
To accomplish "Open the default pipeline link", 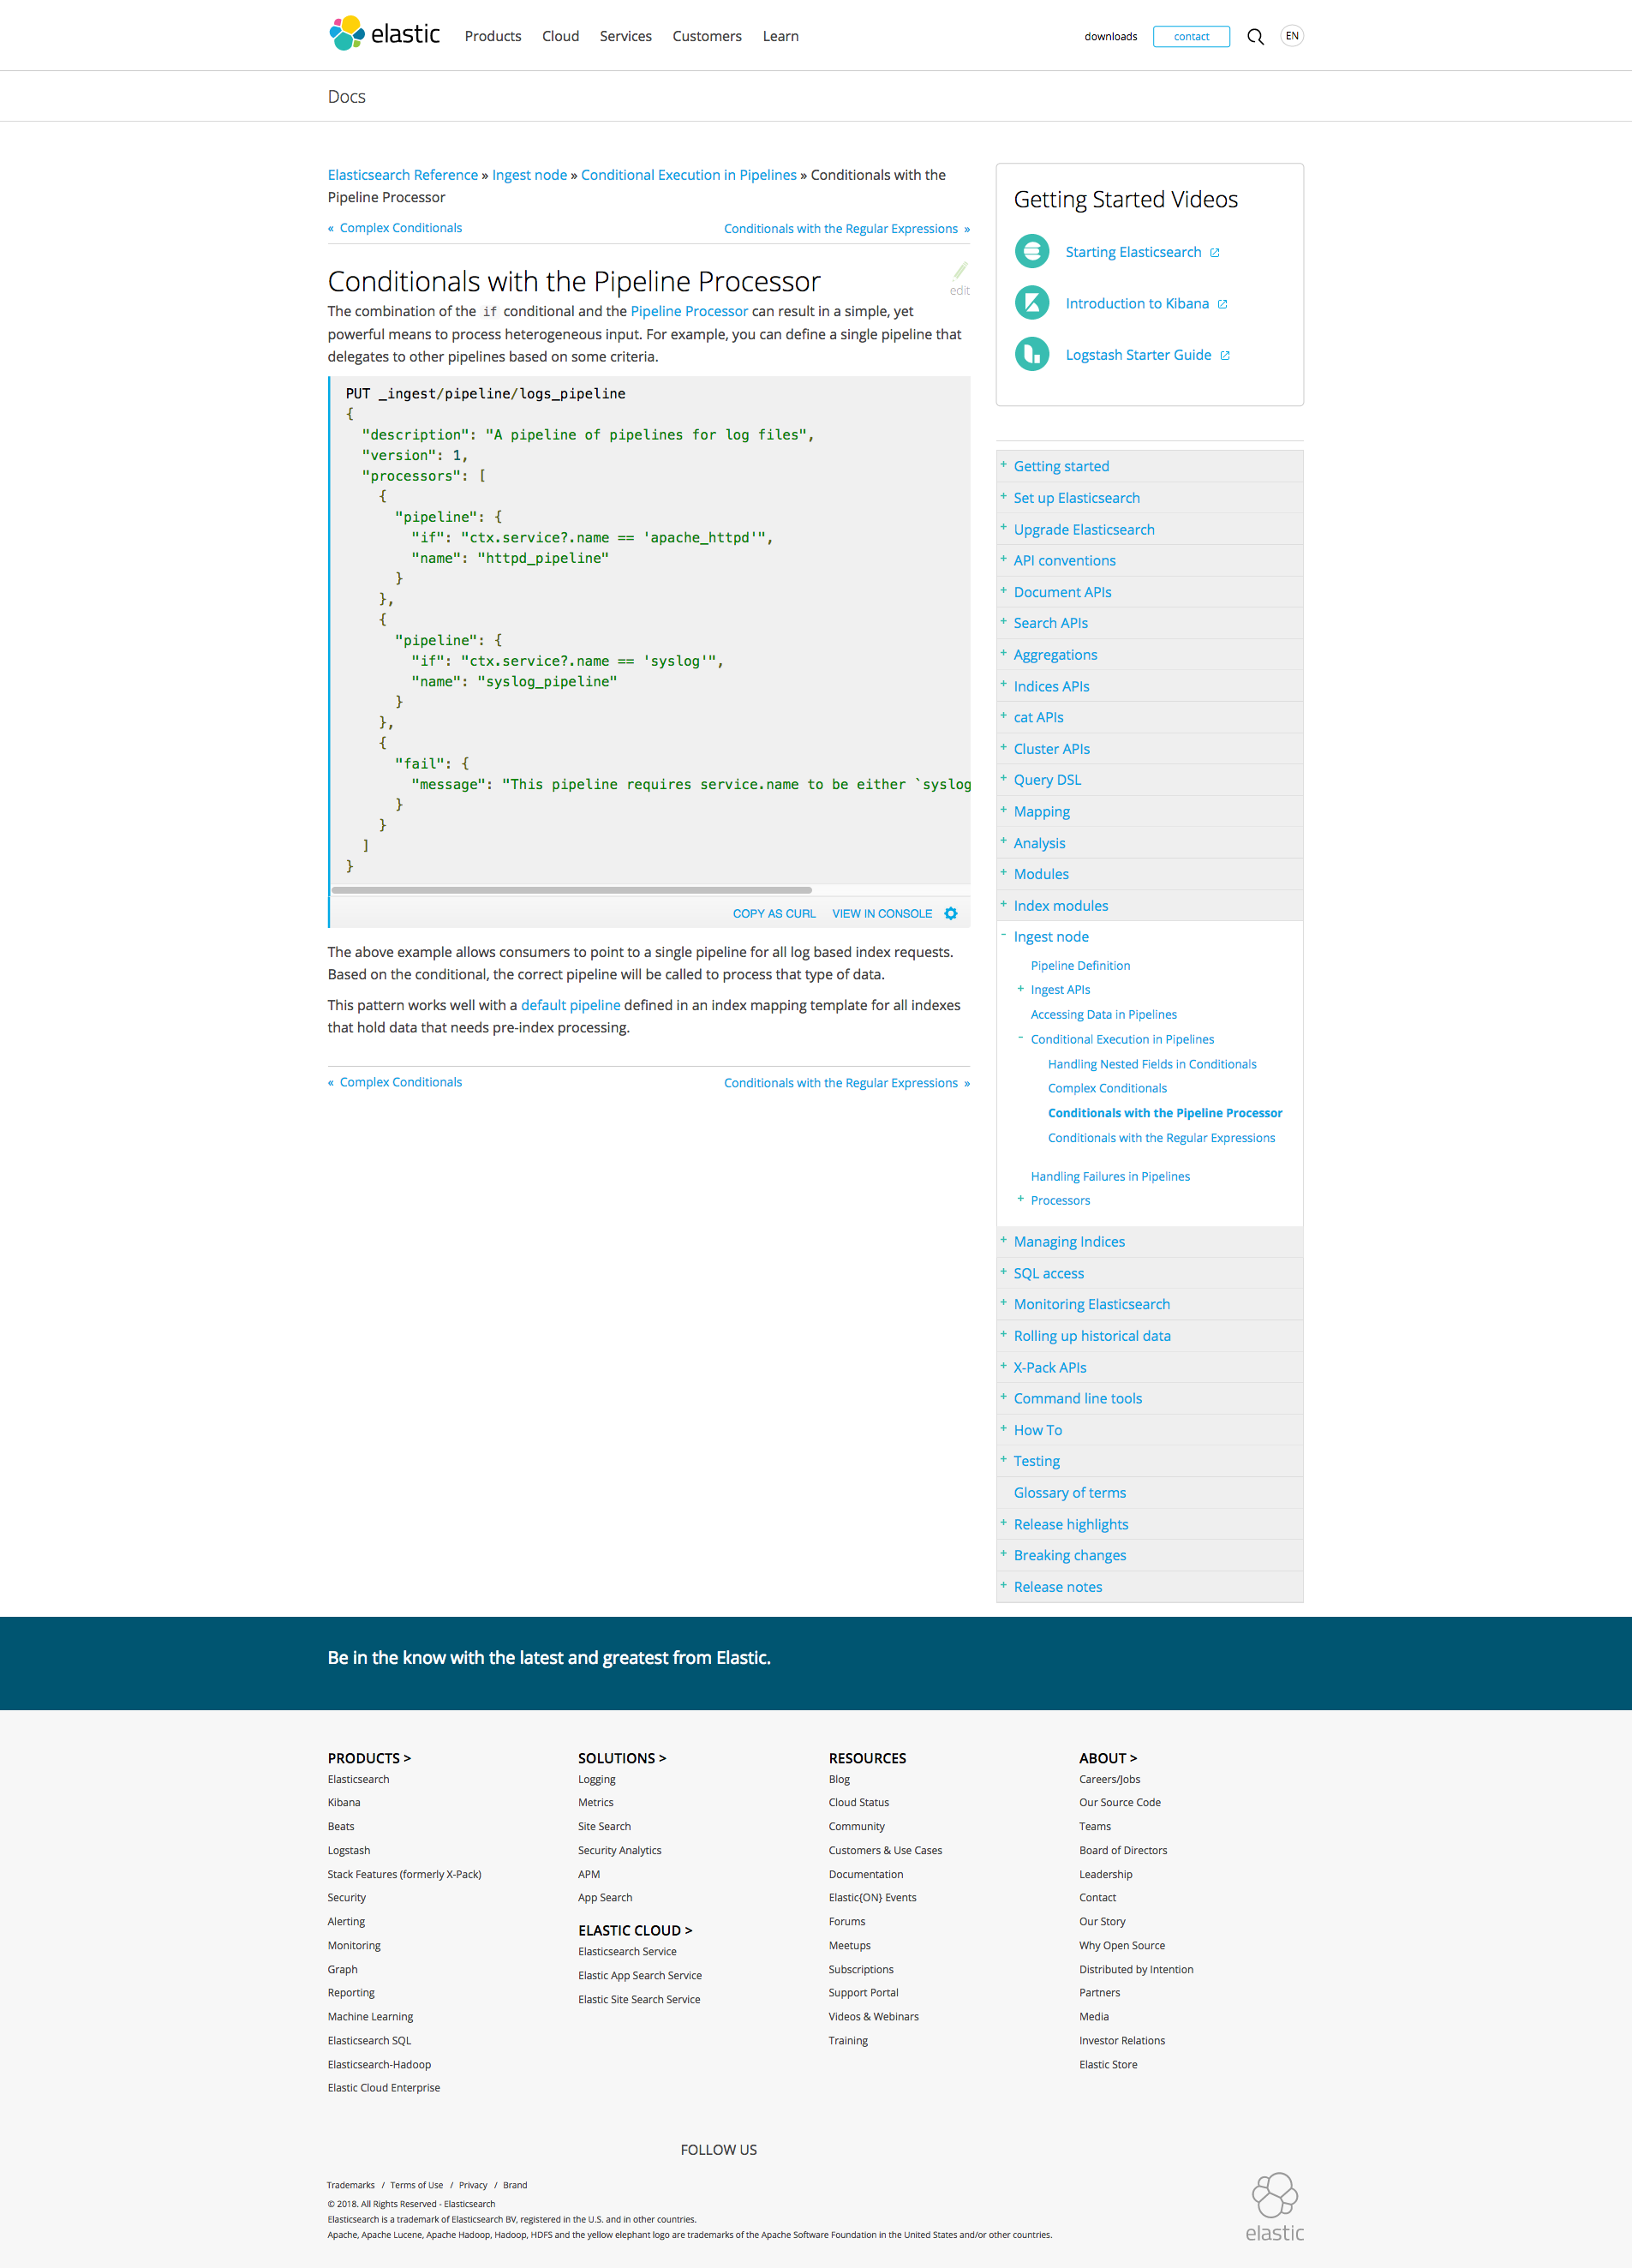I will (570, 1005).
